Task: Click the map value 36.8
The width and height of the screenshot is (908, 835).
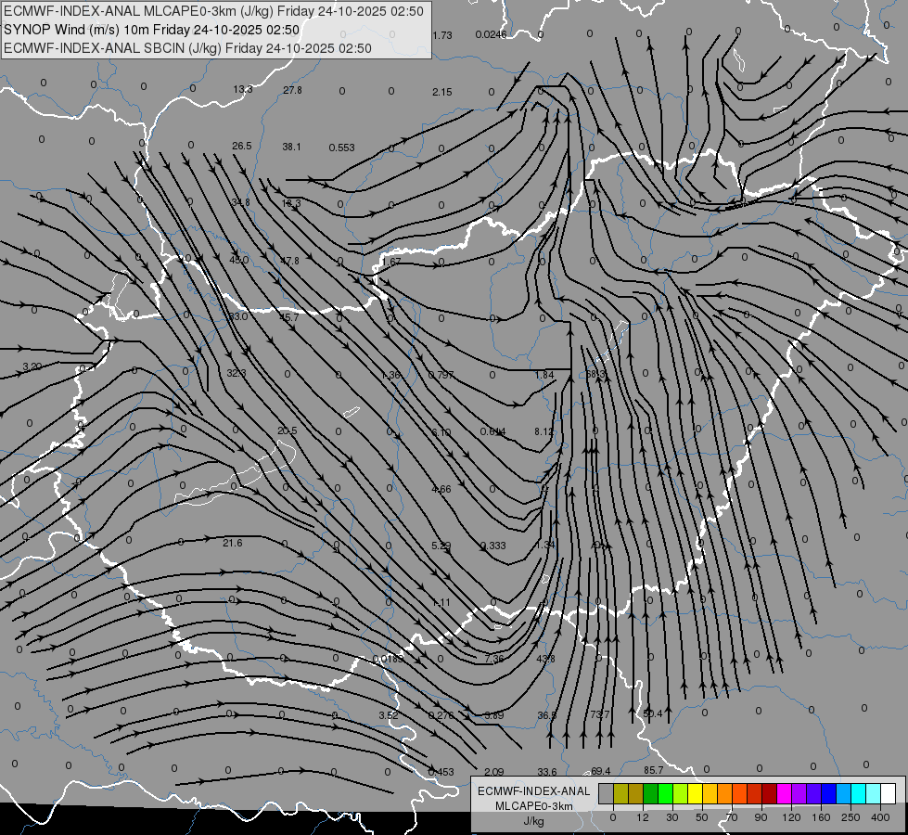Action: (x=546, y=715)
